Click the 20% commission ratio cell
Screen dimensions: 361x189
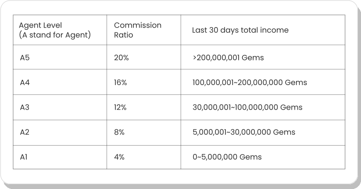pos(122,57)
